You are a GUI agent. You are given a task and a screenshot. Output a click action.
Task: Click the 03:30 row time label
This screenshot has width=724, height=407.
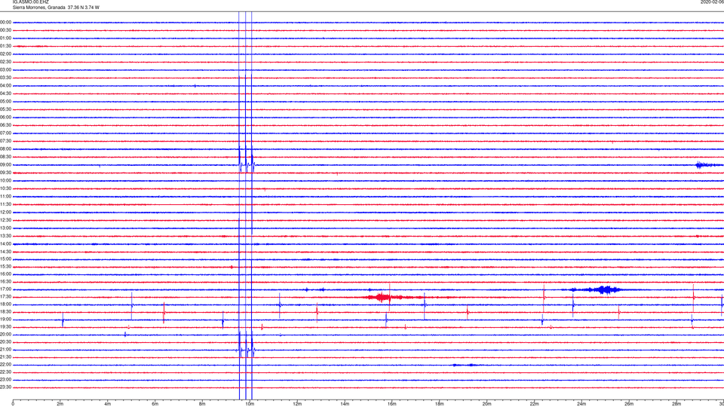click(5, 78)
